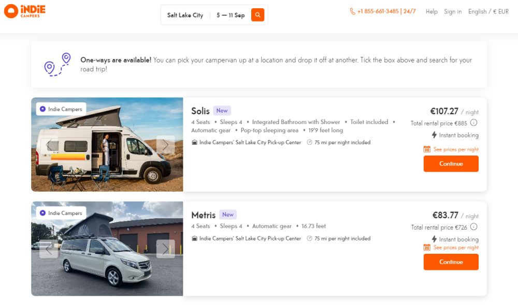Click the orange search magnifier icon
The width and height of the screenshot is (518, 305).
click(x=257, y=15)
